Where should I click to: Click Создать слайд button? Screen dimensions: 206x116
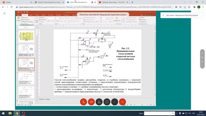click(x=36, y=19)
